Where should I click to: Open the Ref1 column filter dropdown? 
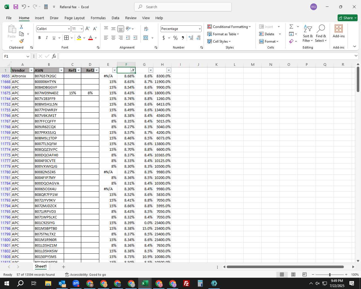pos(79,70)
